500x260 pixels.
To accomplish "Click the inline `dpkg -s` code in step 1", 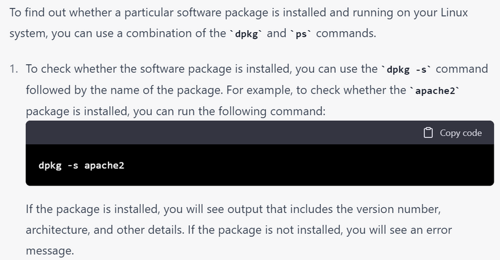I will 407,70.
